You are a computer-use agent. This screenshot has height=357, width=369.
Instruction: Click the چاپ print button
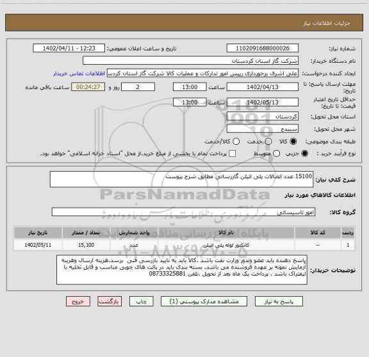[141, 301]
